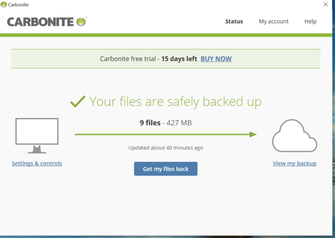Click the cloud backup icon
The image size is (335, 238).
(x=294, y=136)
